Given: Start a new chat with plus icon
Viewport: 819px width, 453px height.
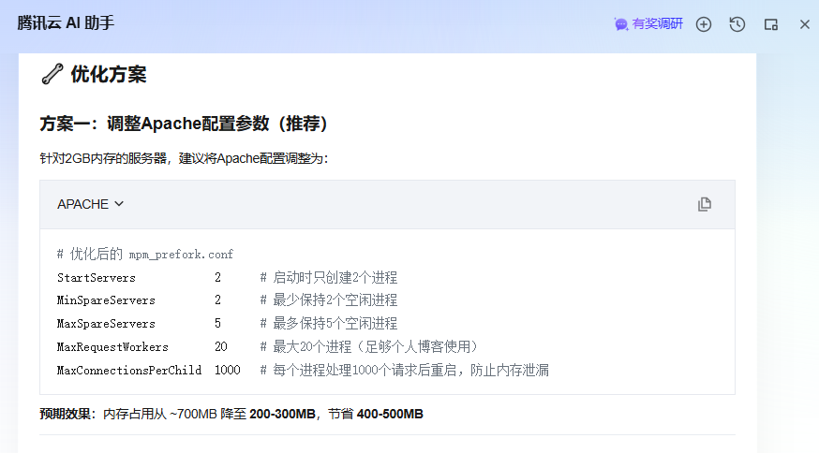Looking at the screenshot, I should (x=704, y=24).
